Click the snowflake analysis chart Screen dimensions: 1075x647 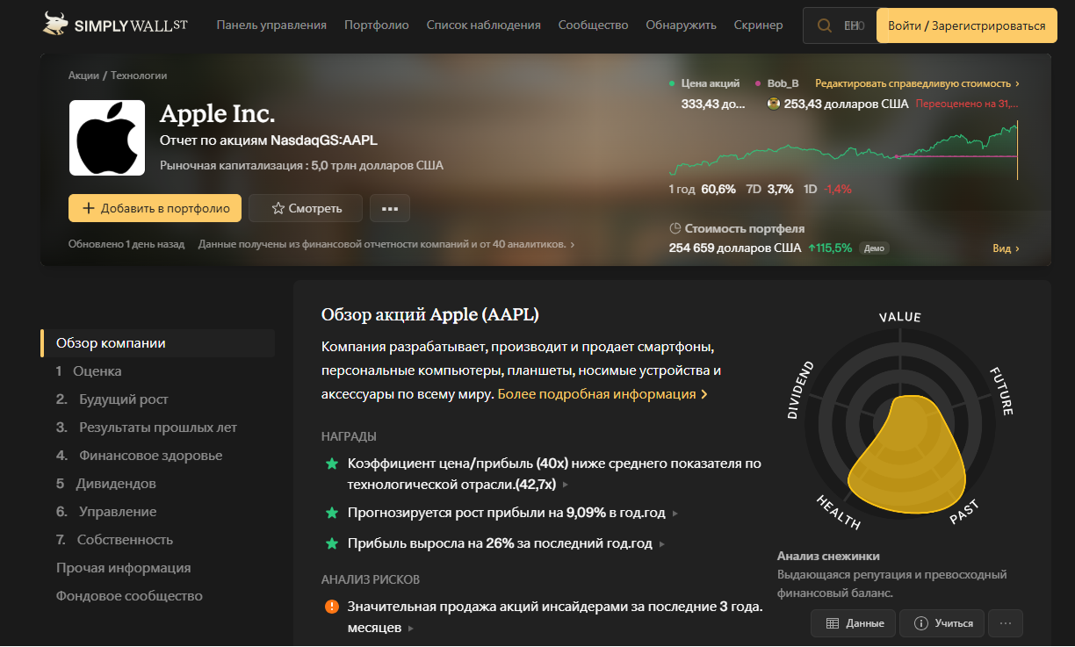899,421
